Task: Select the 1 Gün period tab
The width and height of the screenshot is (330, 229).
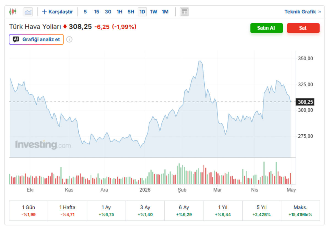Action: click(29, 210)
